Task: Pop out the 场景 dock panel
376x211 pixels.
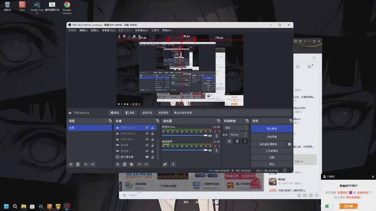Action: [110, 121]
